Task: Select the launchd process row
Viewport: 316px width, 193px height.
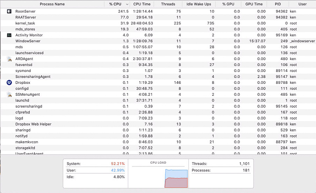Action: tap(158, 100)
